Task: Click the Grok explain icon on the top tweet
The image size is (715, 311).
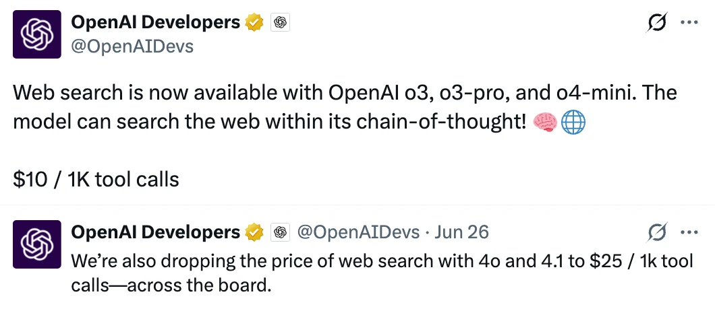Action: [657, 22]
